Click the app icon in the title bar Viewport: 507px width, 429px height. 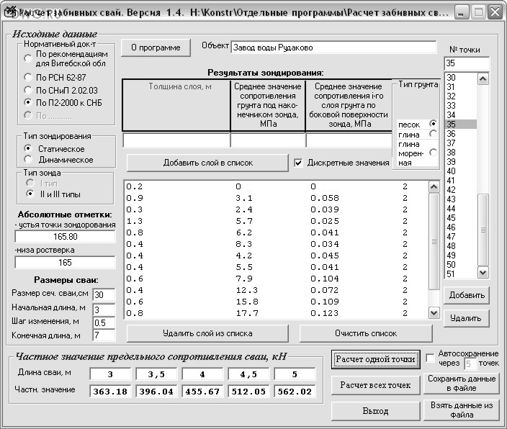pos(9,12)
